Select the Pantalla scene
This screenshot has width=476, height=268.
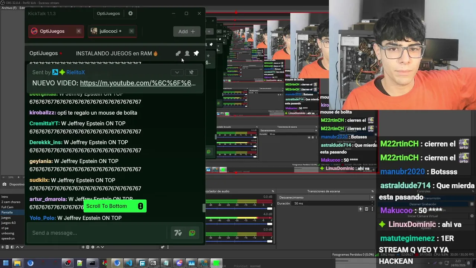click(12, 212)
